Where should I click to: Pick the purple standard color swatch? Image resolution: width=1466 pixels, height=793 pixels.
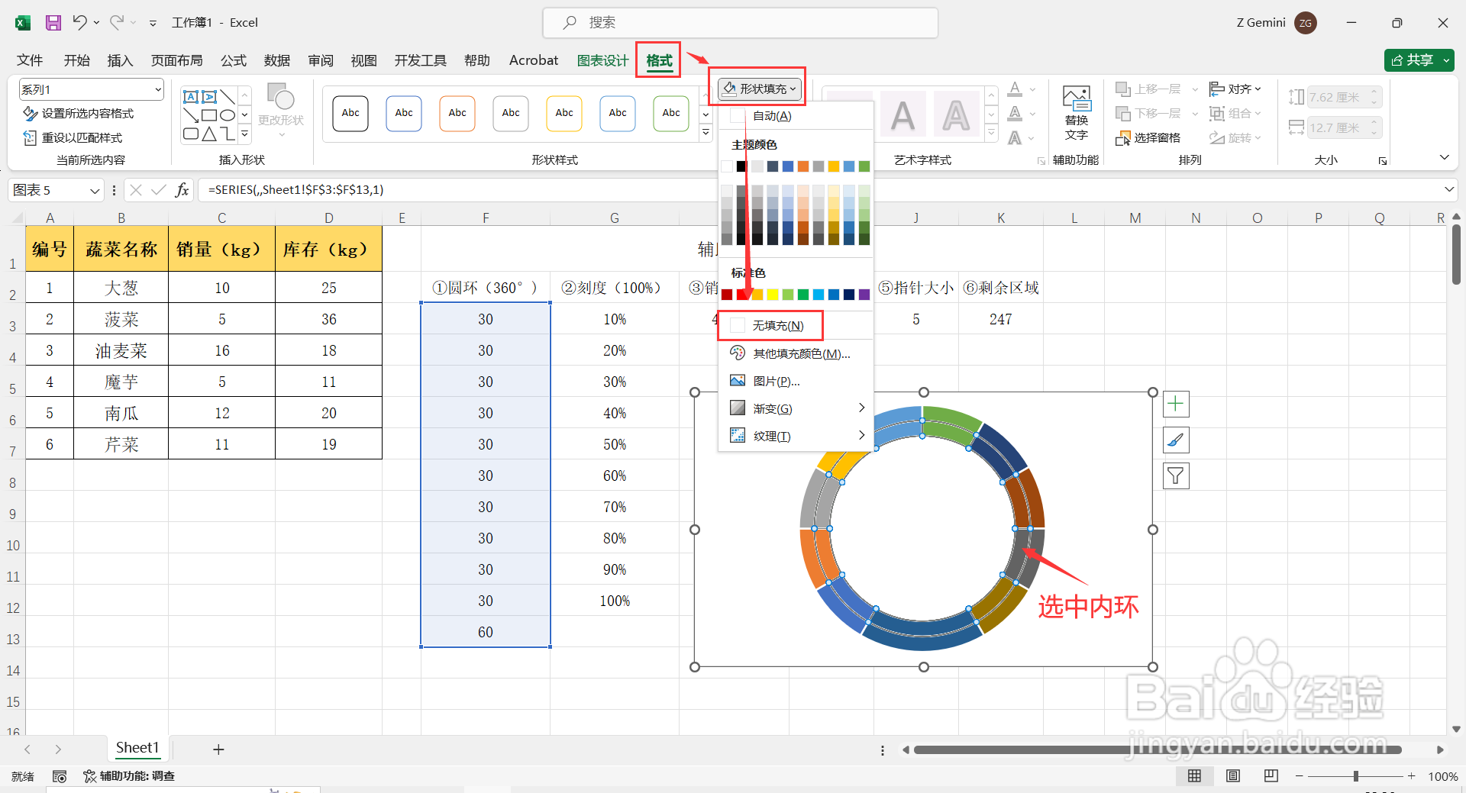pyautogui.click(x=864, y=295)
